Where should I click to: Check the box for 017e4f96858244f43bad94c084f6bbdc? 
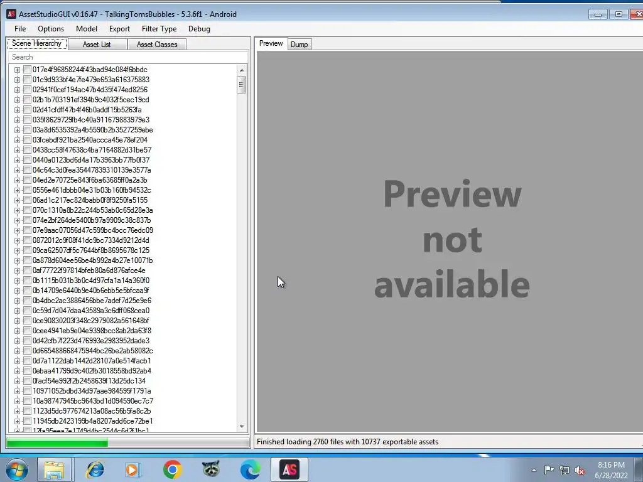pyautogui.click(x=27, y=69)
